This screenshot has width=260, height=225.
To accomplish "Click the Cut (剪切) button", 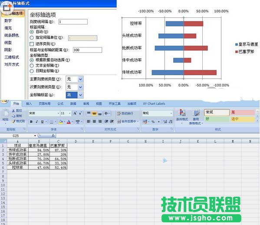I will coord(17,111).
